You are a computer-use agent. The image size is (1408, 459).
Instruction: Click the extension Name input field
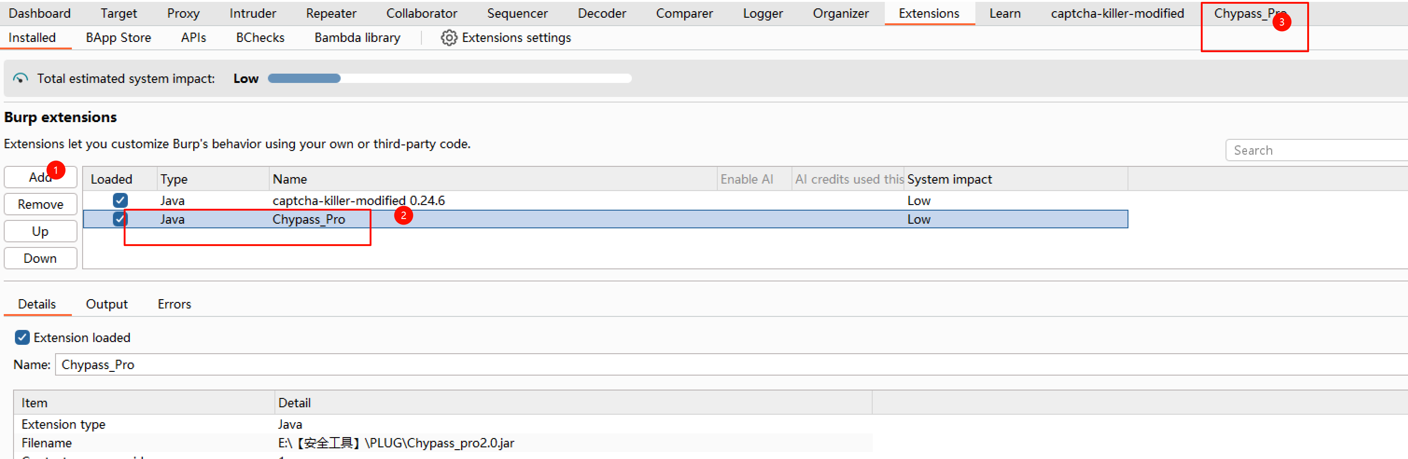[731, 364]
